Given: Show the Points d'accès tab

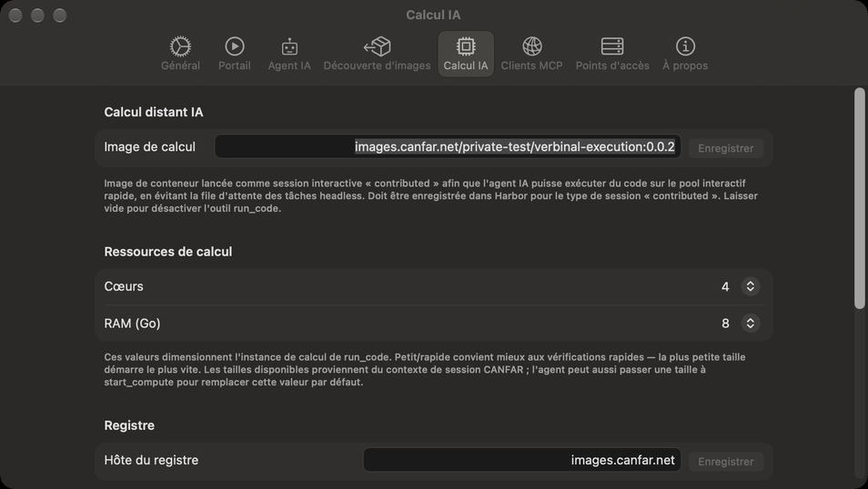Looking at the screenshot, I should [612, 54].
